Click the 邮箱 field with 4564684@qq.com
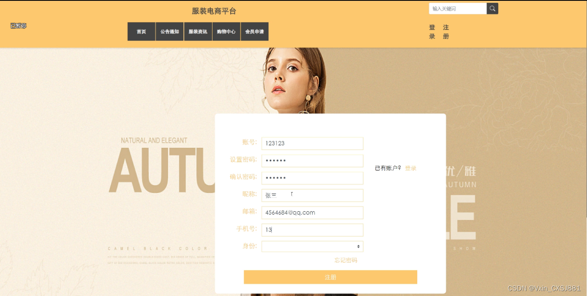This screenshot has height=296, width=587. click(x=312, y=212)
